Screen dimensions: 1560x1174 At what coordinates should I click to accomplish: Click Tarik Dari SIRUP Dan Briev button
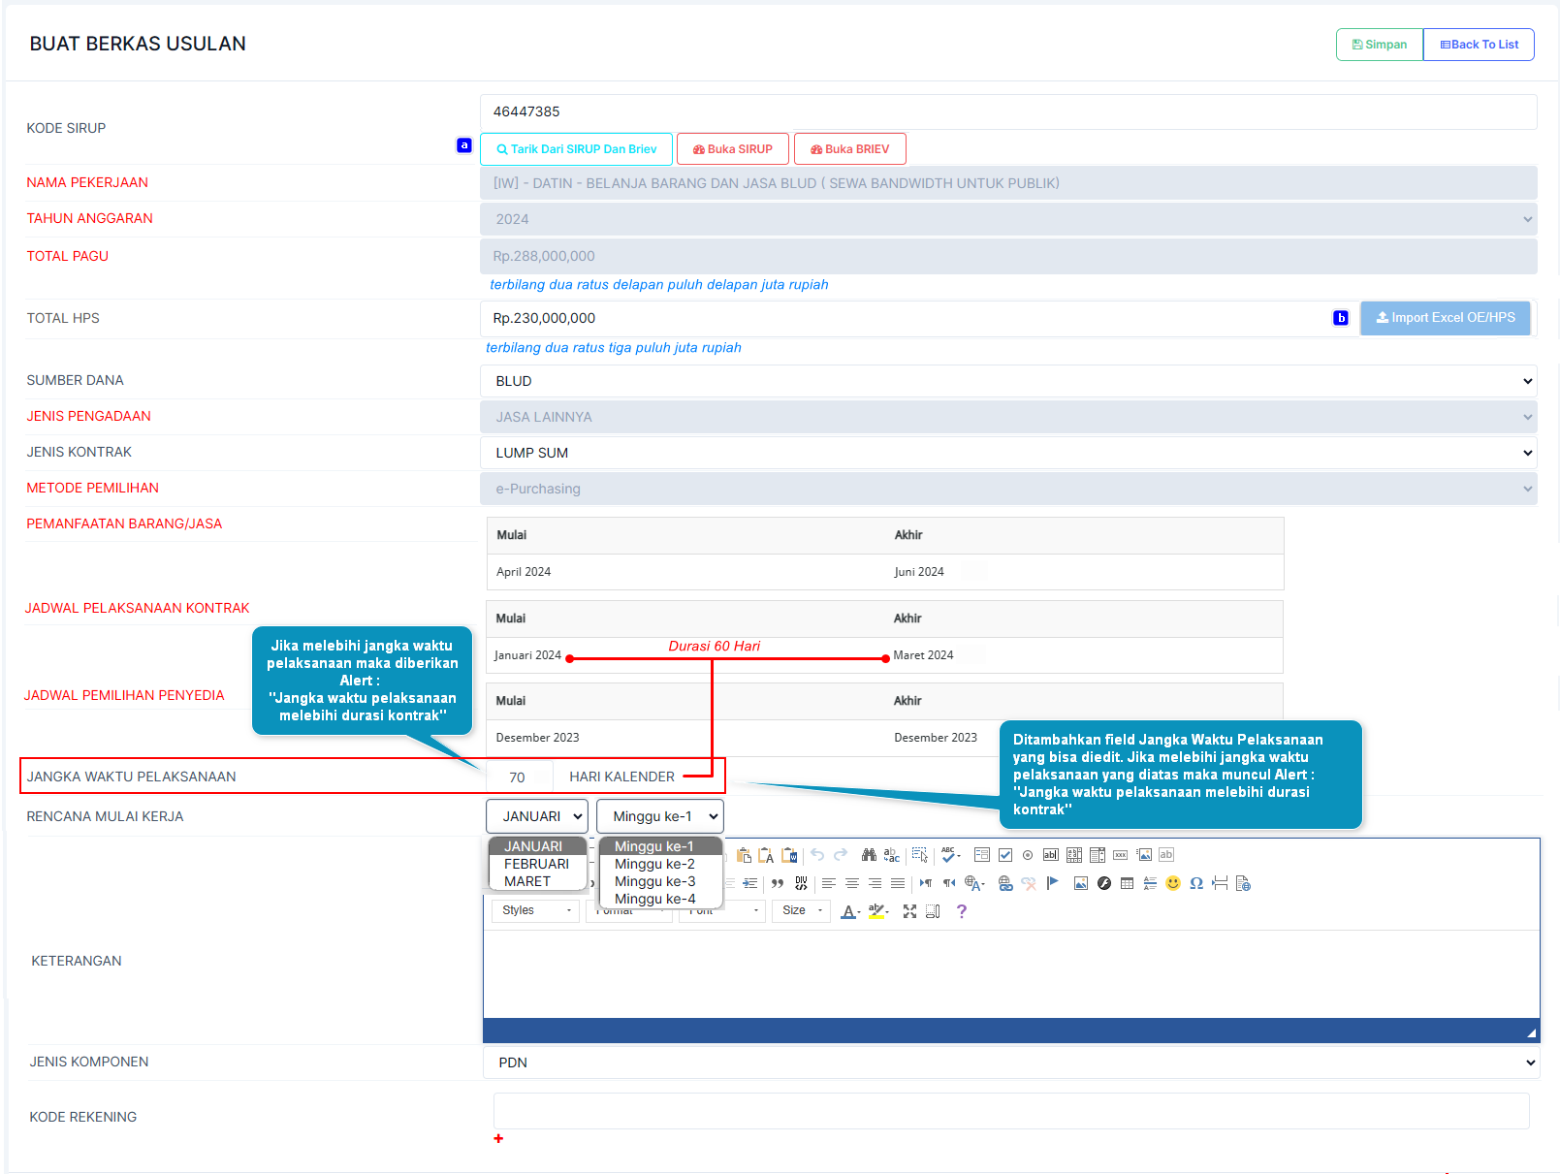tap(576, 149)
